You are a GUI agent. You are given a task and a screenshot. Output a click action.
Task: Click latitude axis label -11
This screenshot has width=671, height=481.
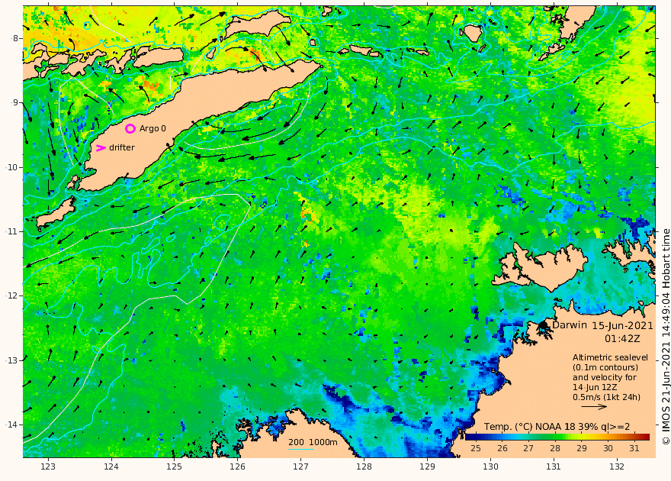pos(12,231)
